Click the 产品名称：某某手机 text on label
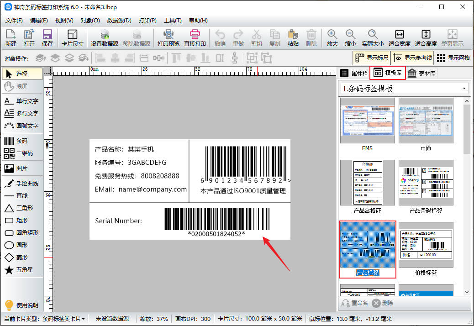This screenshot has width=474, height=326. pyautogui.click(x=124, y=149)
